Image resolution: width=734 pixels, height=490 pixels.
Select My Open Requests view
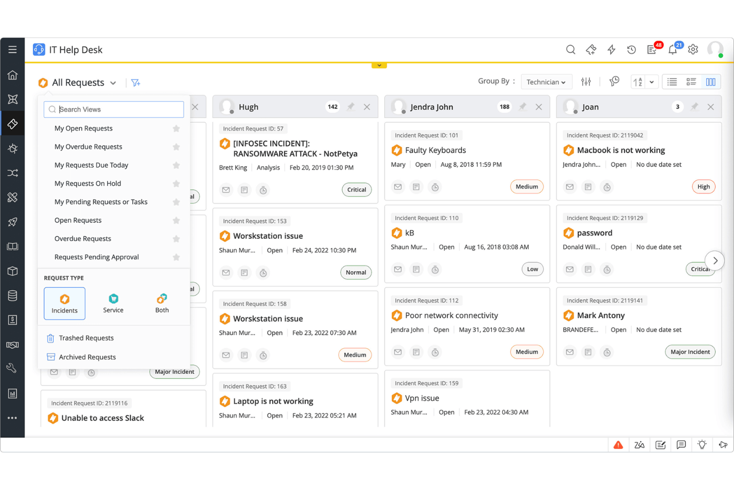83,128
